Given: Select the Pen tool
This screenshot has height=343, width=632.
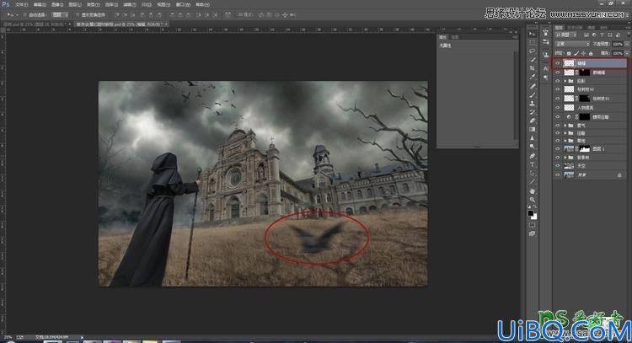Looking at the screenshot, I should coord(532,156).
